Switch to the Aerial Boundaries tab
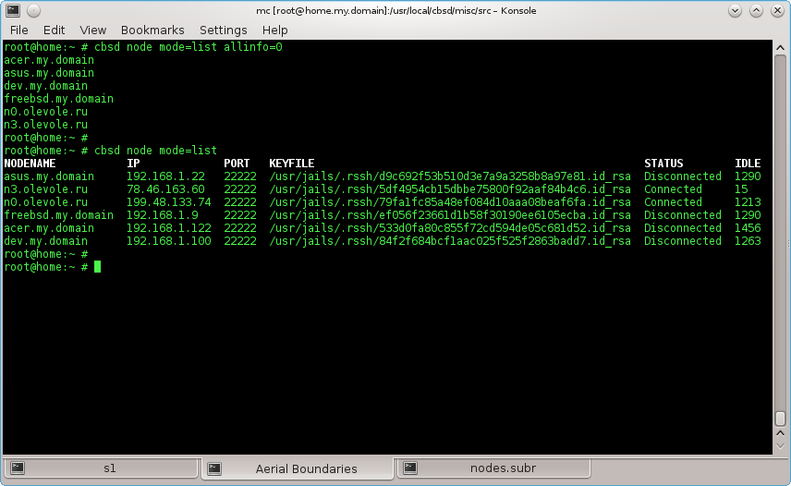The height and width of the screenshot is (486, 791). (x=298, y=468)
